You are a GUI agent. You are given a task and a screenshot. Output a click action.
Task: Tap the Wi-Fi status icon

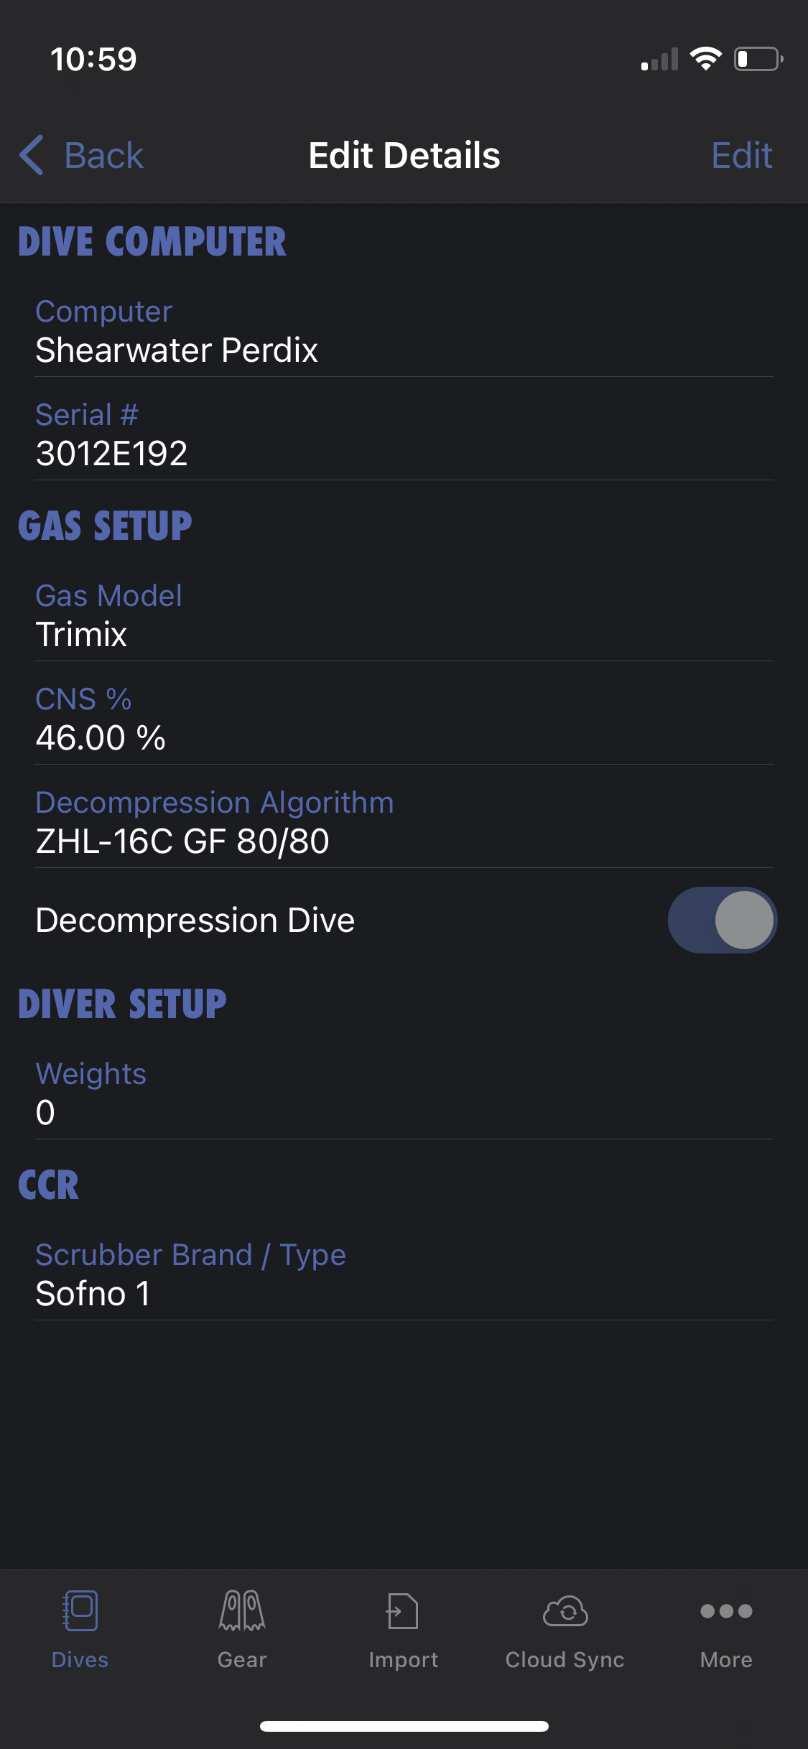click(x=705, y=59)
